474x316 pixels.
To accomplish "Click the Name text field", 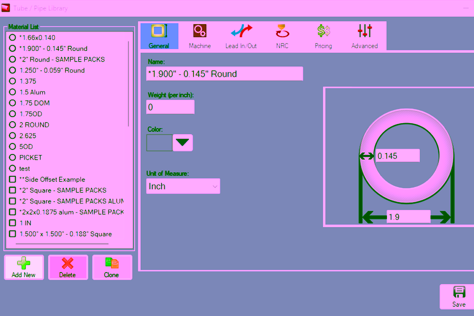I will tap(225, 74).
